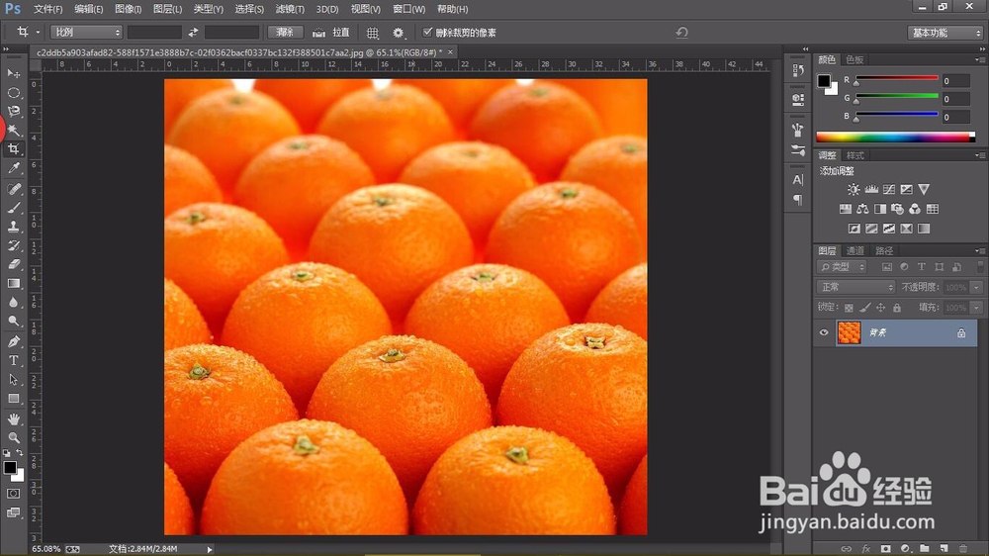Select the Horizontal Type tool

pos(13,360)
